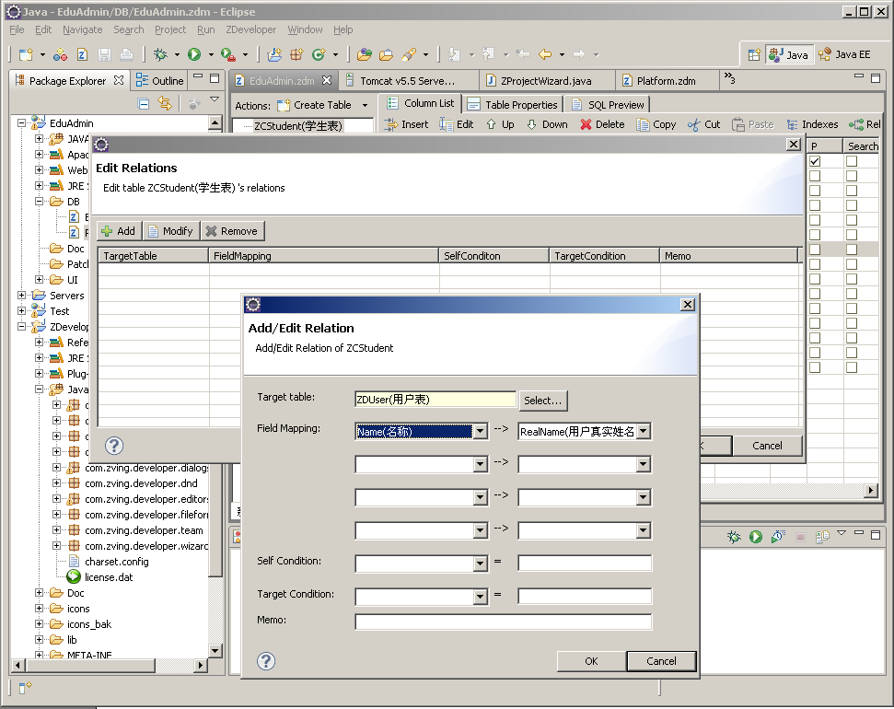Screen dimensions: 894x709
Task: Click the Memo text field
Action: pyautogui.click(x=503, y=622)
